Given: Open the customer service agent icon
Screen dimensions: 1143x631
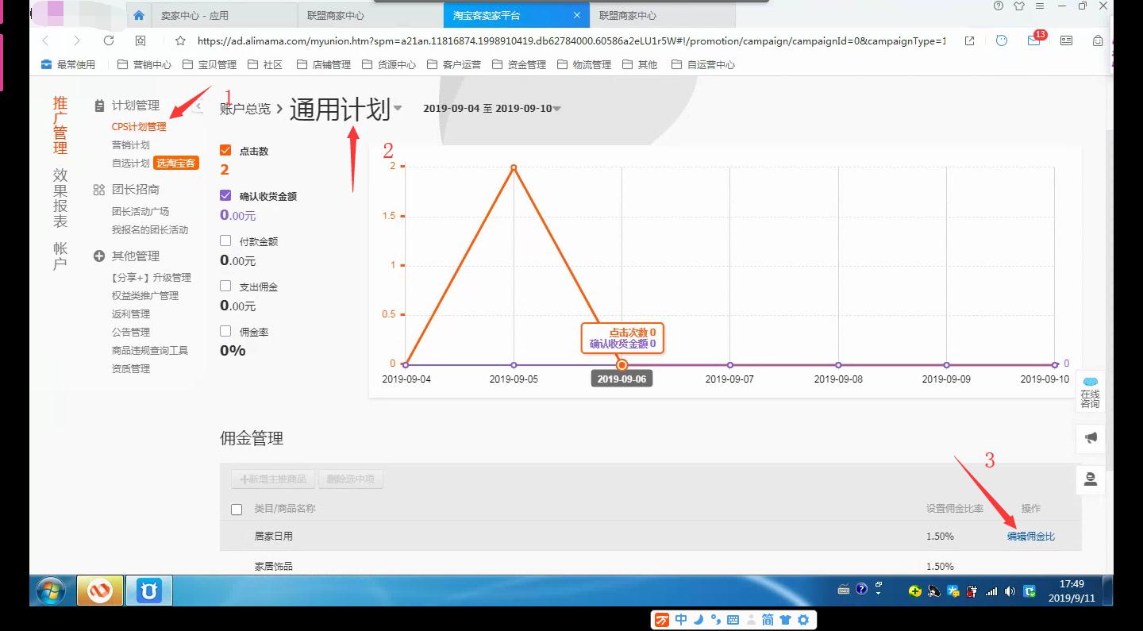Looking at the screenshot, I should (x=1090, y=479).
